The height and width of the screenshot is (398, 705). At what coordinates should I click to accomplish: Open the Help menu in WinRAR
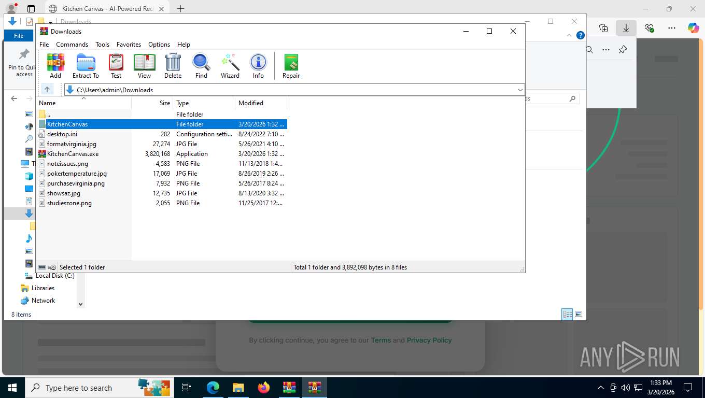[x=184, y=45]
